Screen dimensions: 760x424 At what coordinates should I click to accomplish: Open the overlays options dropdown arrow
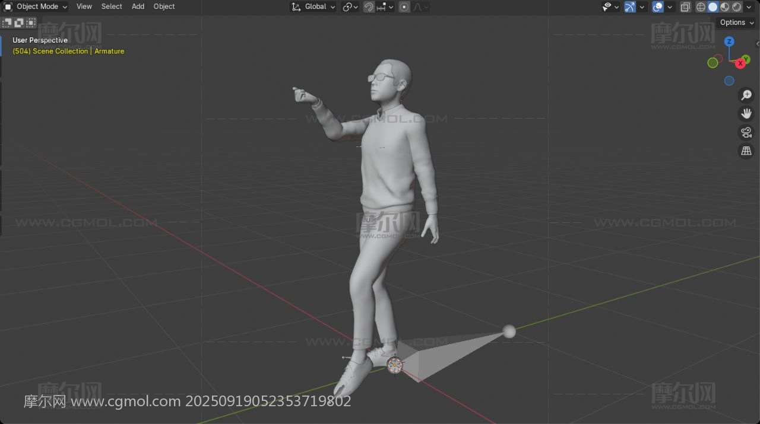[x=670, y=7]
